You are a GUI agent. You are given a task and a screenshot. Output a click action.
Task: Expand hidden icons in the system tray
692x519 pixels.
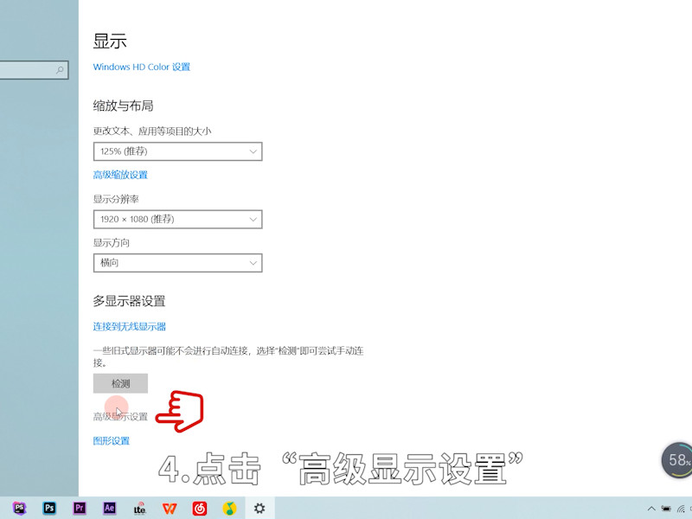652,509
